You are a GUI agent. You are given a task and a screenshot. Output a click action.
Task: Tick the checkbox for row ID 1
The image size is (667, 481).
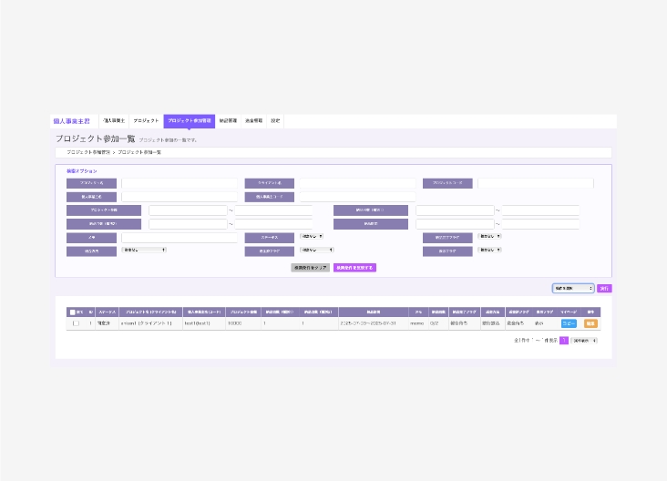click(76, 323)
